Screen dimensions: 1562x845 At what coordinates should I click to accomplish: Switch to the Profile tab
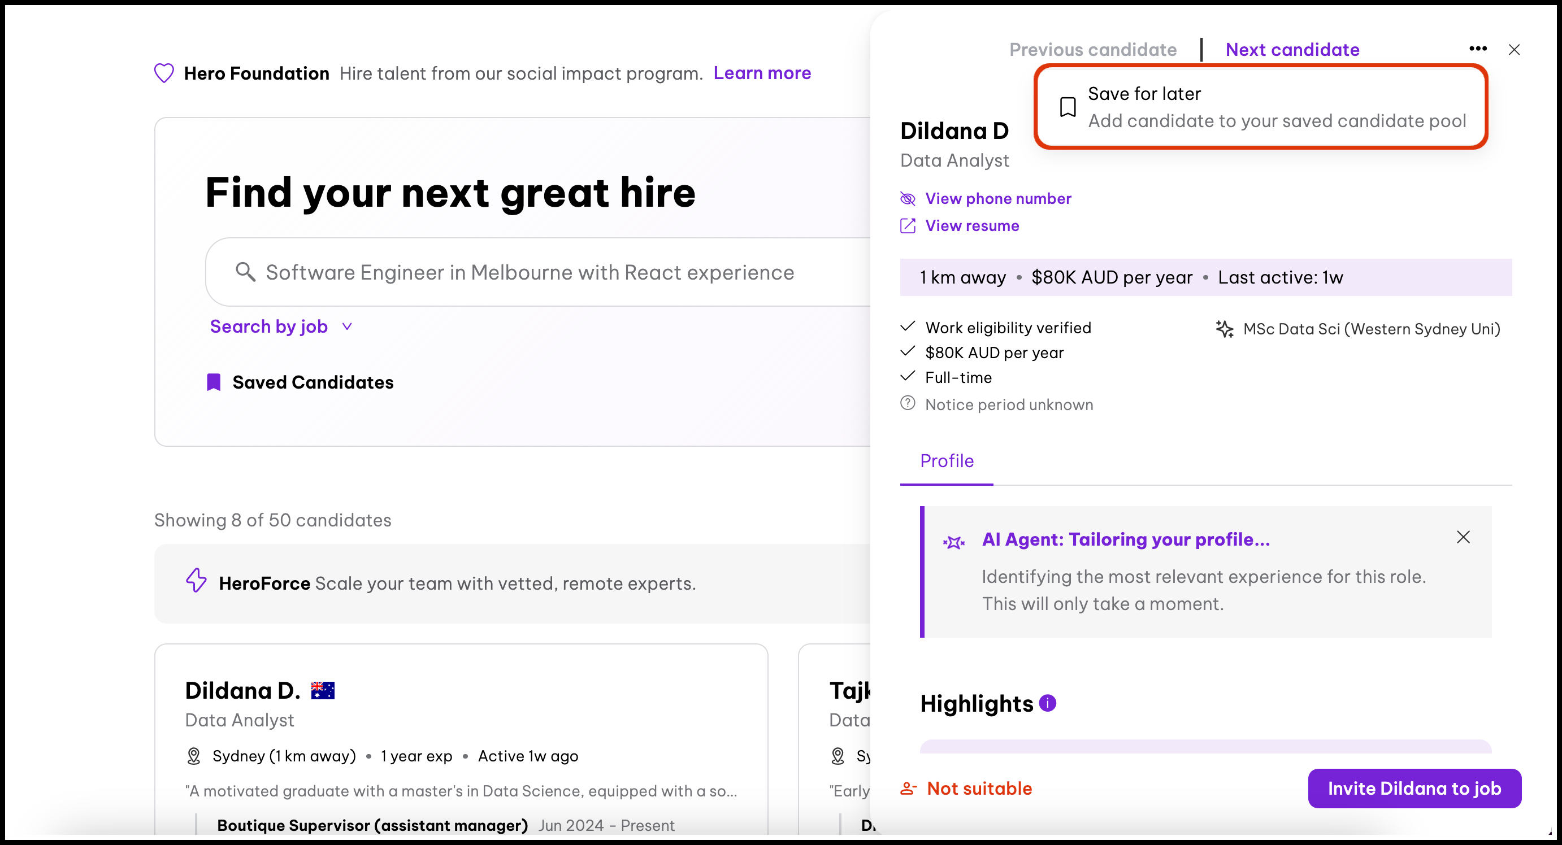[x=946, y=461]
